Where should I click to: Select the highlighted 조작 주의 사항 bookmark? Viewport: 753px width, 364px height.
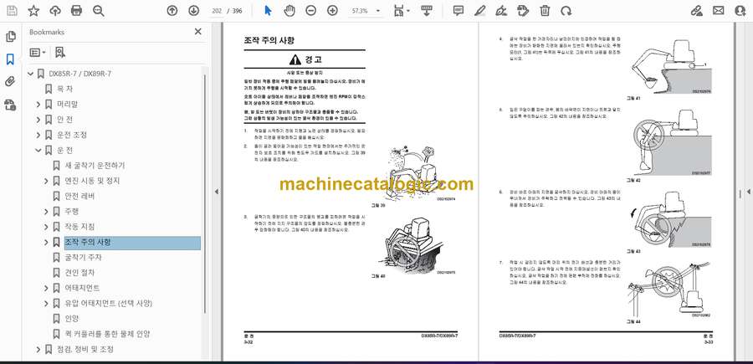coord(132,243)
